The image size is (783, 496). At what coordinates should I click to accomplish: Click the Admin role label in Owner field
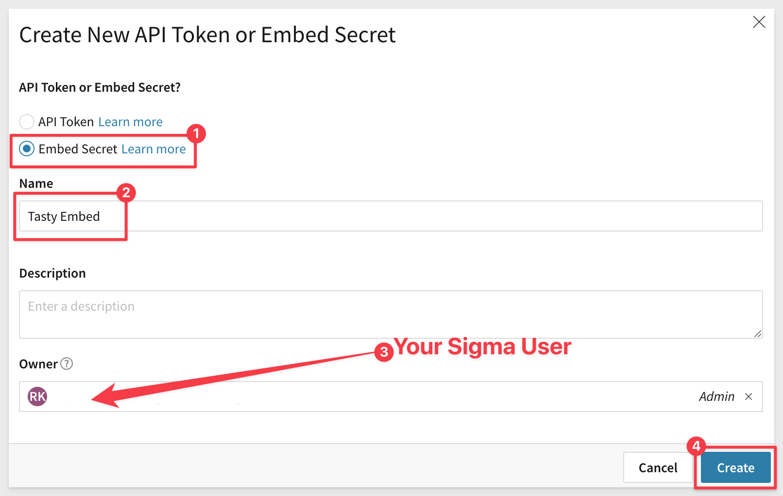(x=716, y=397)
